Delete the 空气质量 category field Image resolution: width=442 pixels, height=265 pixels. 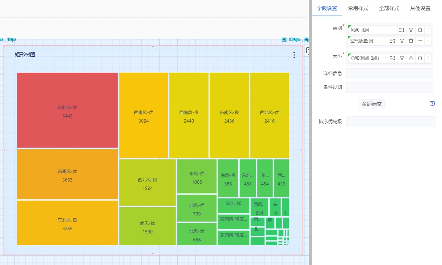point(411,41)
